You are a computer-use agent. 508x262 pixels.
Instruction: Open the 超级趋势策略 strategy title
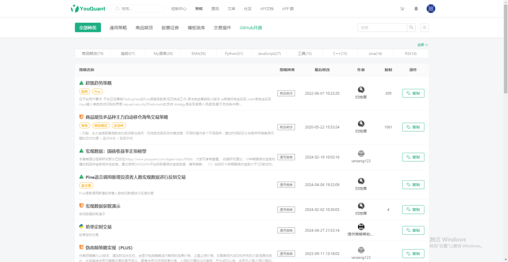click(98, 83)
